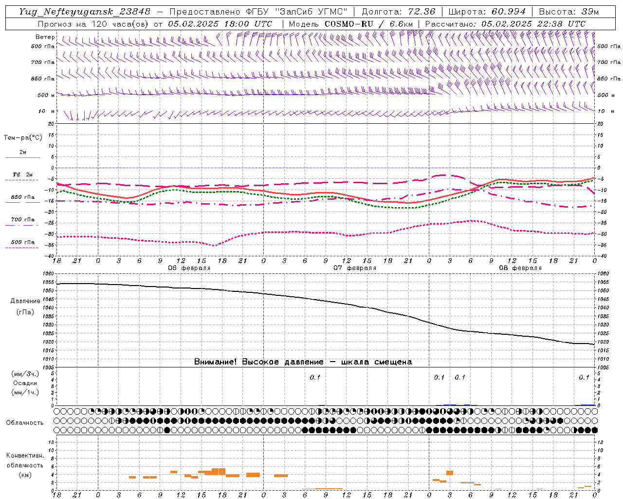Click the Высота: 39м header field
623x499 pixels.
[569, 12]
